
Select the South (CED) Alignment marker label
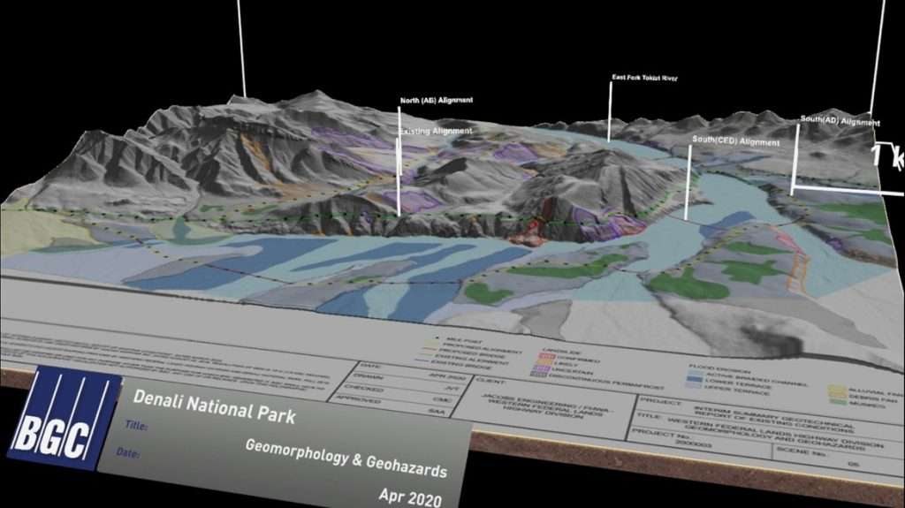735,141
